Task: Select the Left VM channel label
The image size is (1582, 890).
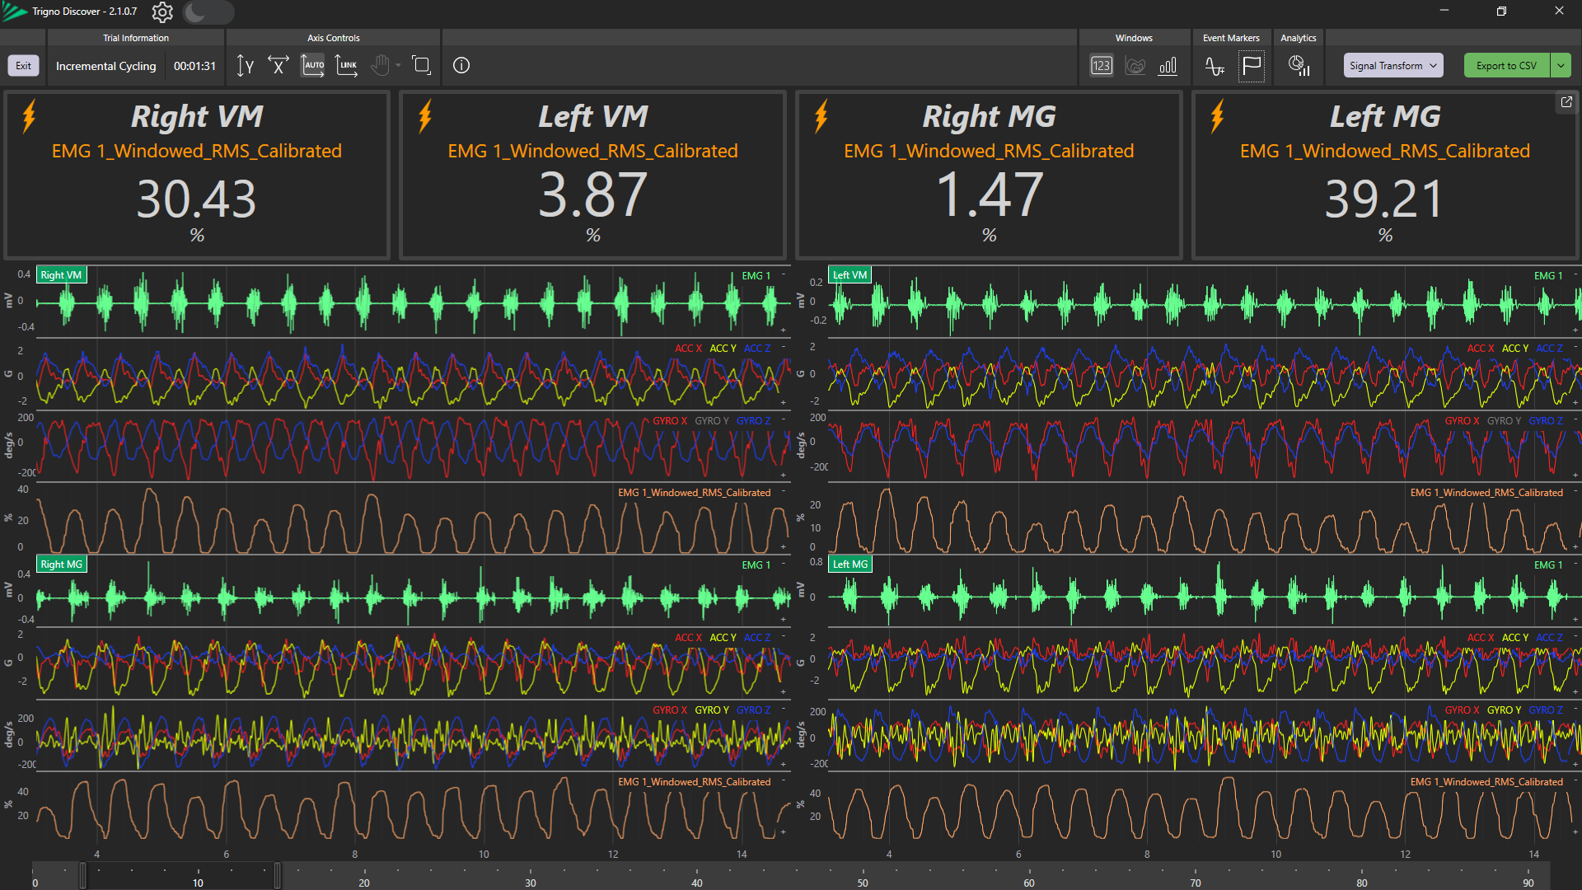Action: click(x=850, y=275)
